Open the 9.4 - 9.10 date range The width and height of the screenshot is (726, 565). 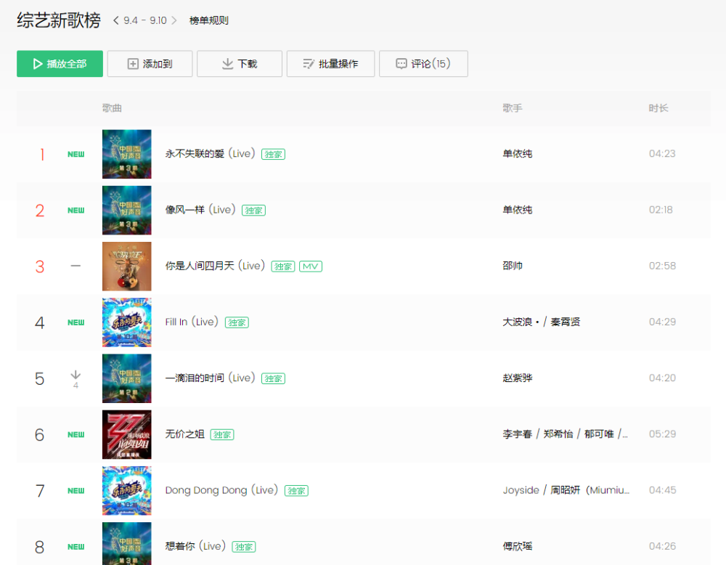(x=145, y=20)
